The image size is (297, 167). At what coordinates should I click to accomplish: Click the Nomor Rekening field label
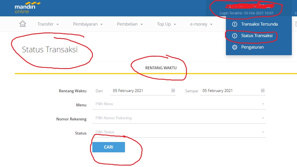[71, 119]
